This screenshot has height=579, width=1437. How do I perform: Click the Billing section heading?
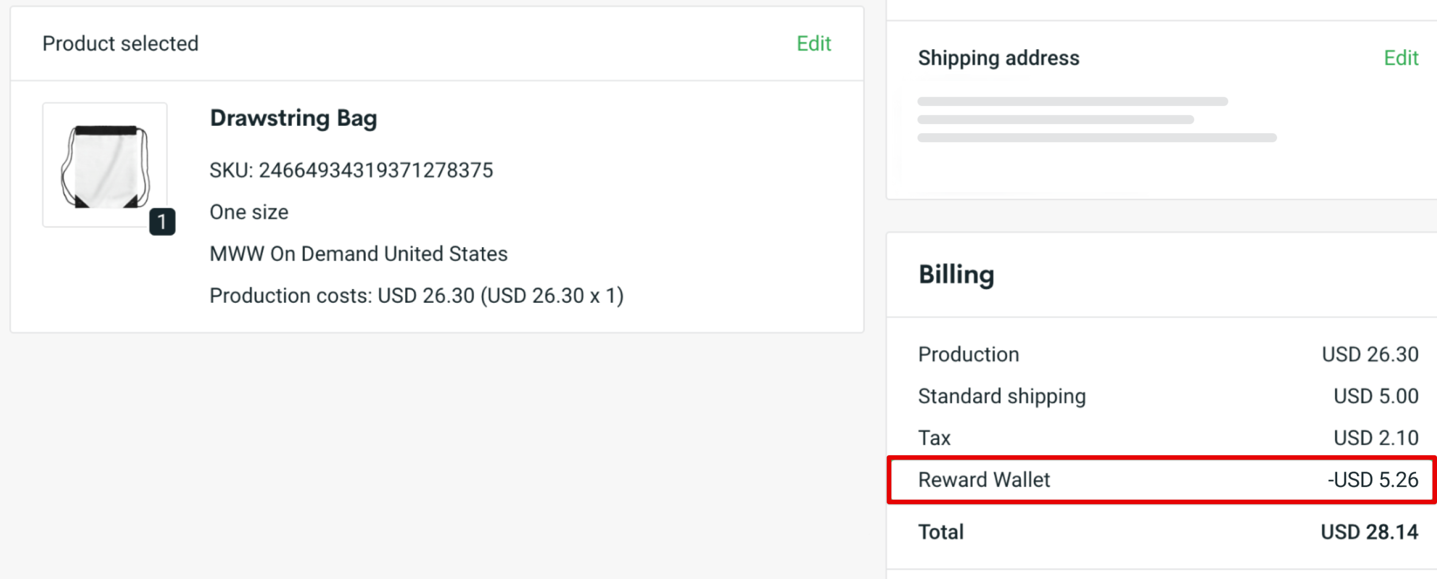(956, 275)
